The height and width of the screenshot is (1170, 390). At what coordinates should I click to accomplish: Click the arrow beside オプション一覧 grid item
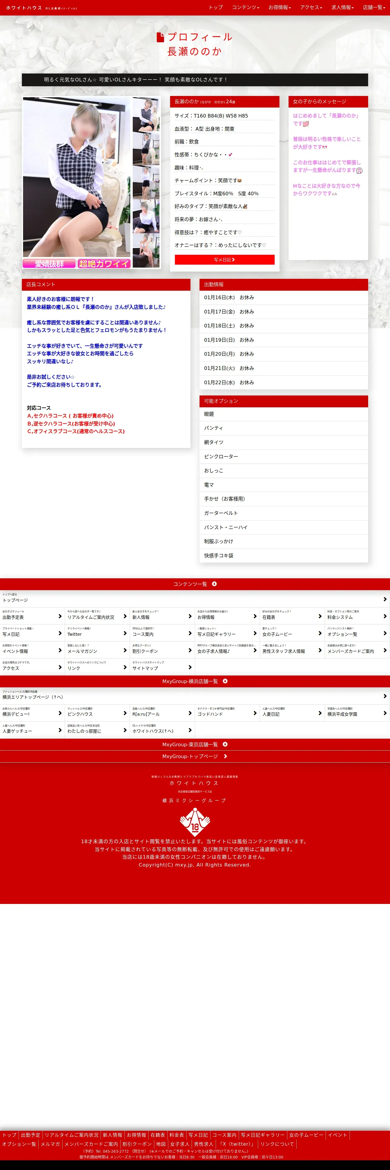[385, 633]
